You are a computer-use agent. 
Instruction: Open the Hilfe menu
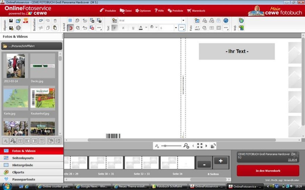click(x=159, y=11)
